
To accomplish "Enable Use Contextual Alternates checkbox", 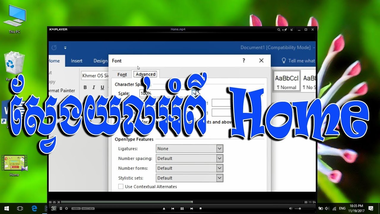I will [121, 187].
